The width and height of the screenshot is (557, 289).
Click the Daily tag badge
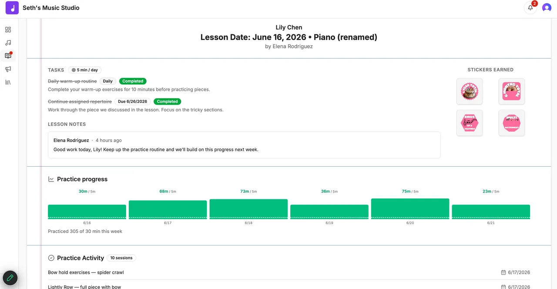tap(107, 81)
